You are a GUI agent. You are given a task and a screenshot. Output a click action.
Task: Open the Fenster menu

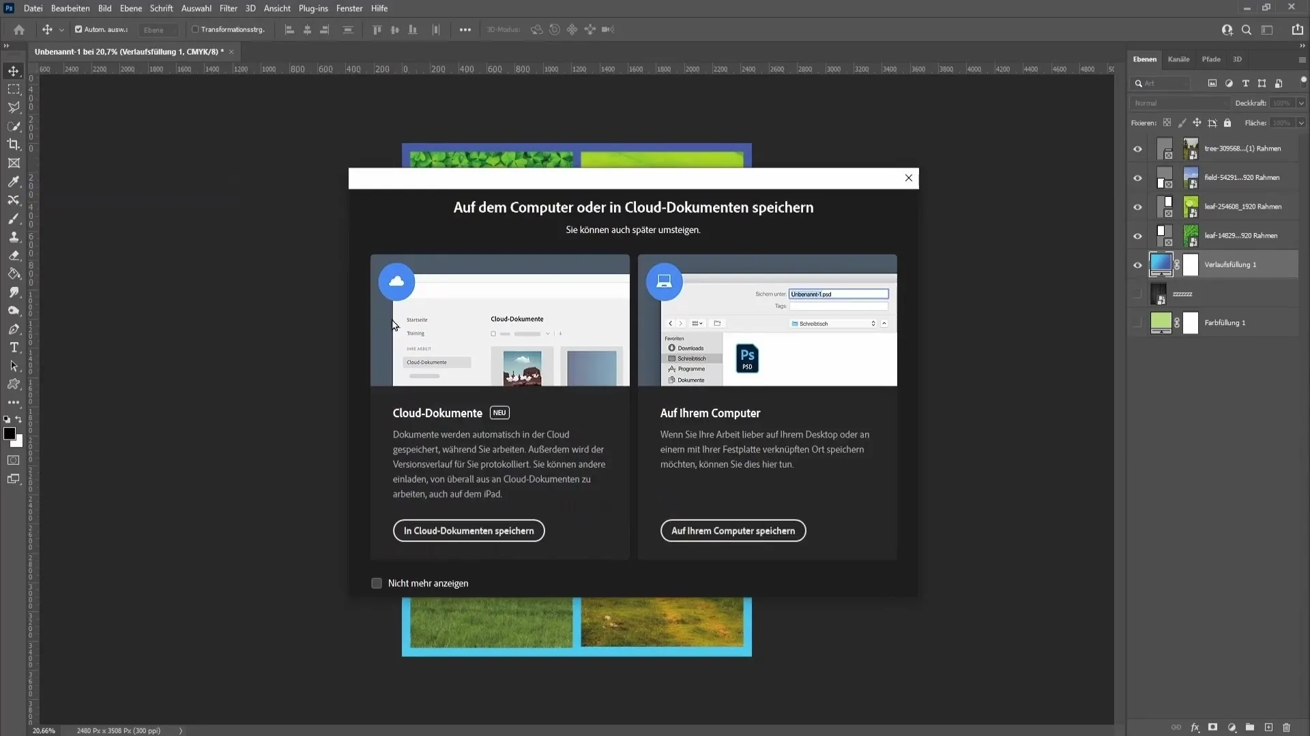349,8
